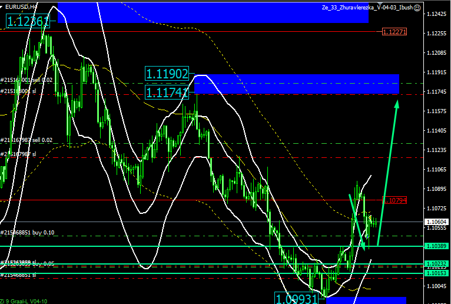
Task: Select the 1.09931 cyan price label
Action: (297, 299)
